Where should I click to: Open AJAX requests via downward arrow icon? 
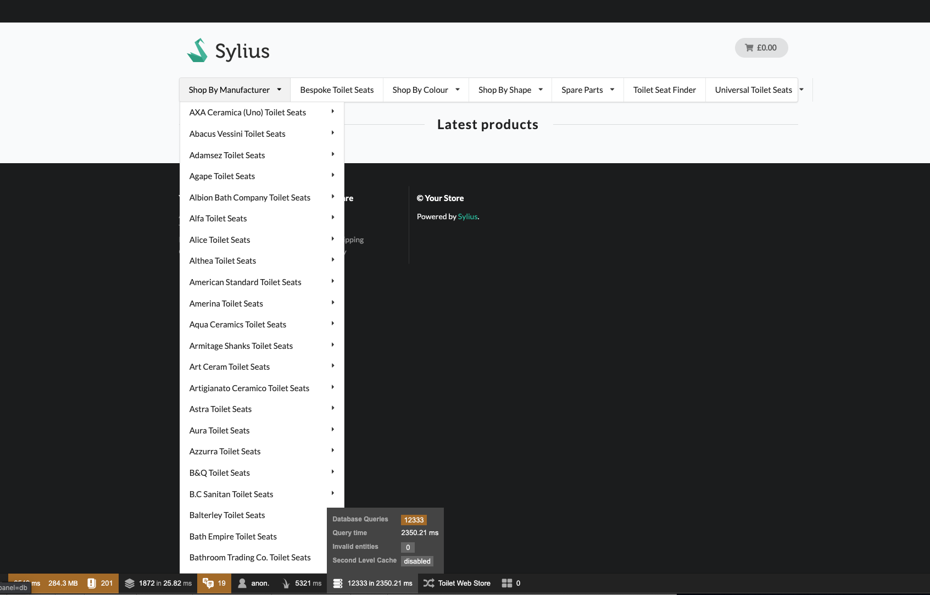tap(286, 583)
